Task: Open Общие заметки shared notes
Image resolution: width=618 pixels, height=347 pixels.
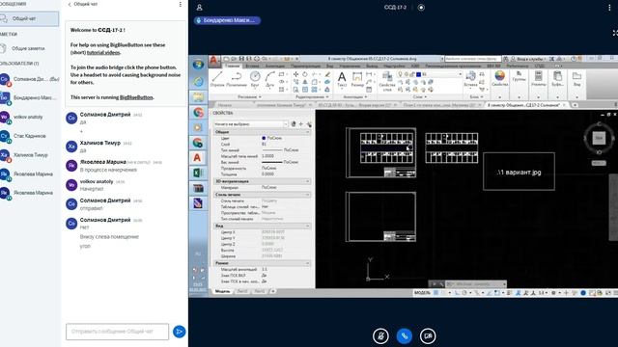Action: (x=28, y=48)
